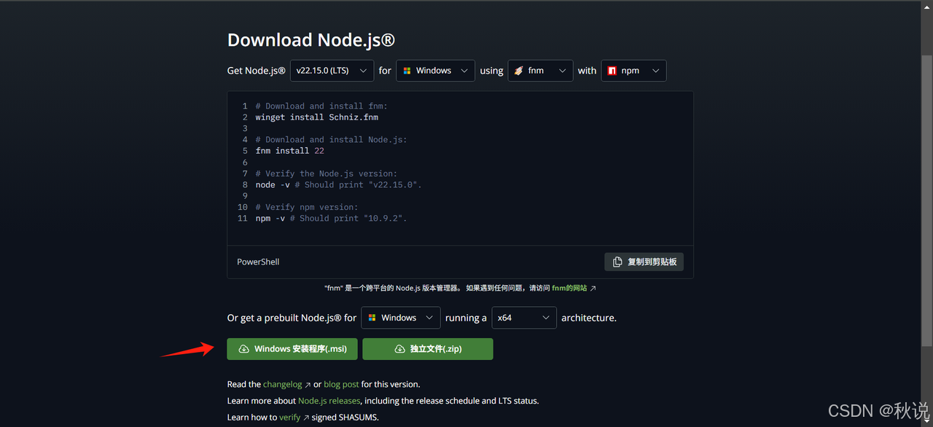Click the external arrow icon after verify

click(x=306, y=418)
